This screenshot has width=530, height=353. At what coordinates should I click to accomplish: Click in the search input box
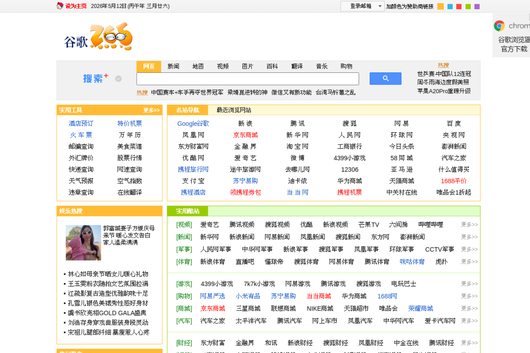pyautogui.click(x=248, y=79)
